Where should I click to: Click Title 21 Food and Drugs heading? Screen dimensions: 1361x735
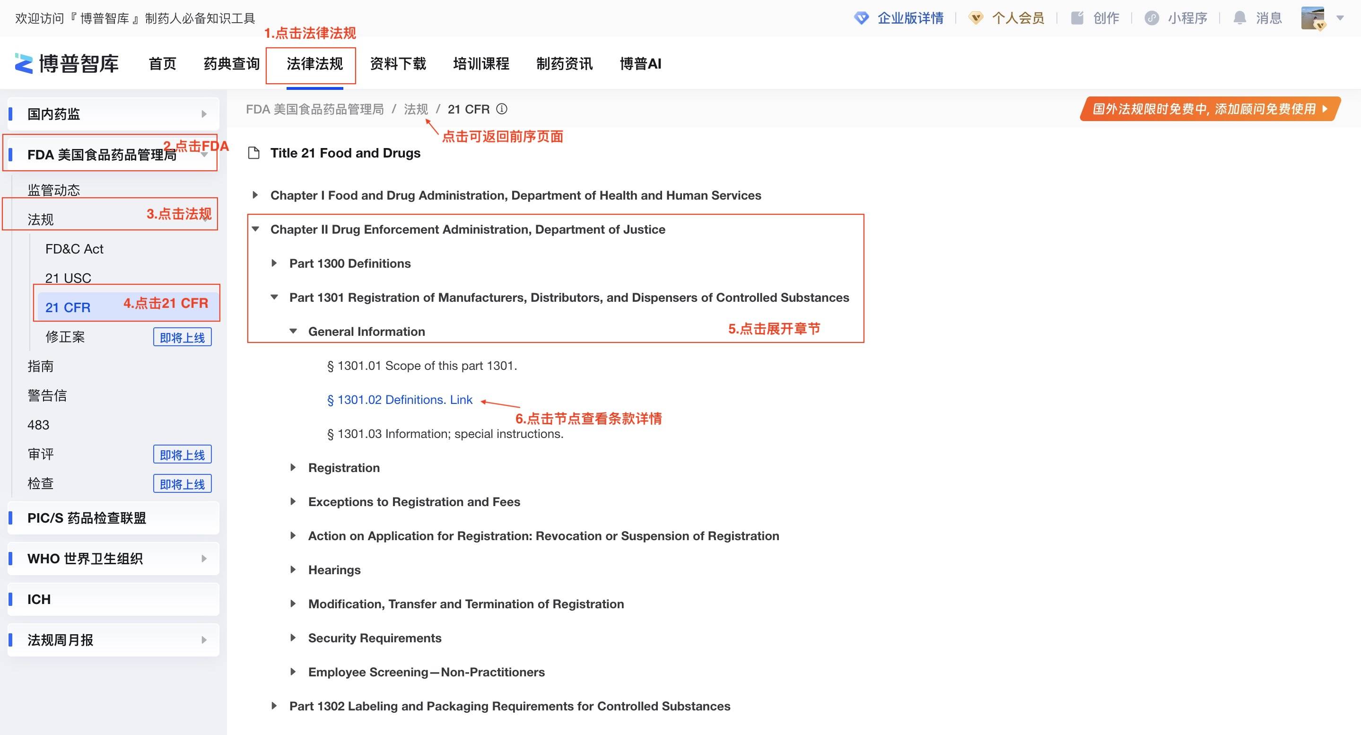coord(346,153)
